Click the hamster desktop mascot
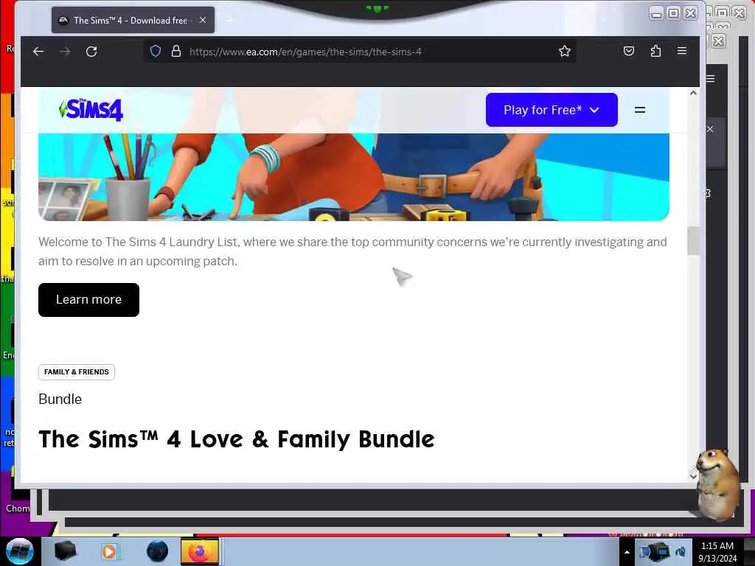This screenshot has height=566, width=755. (x=717, y=485)
